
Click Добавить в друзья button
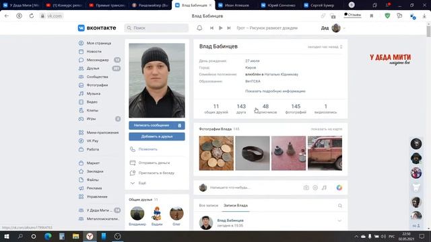pos(157,136)
